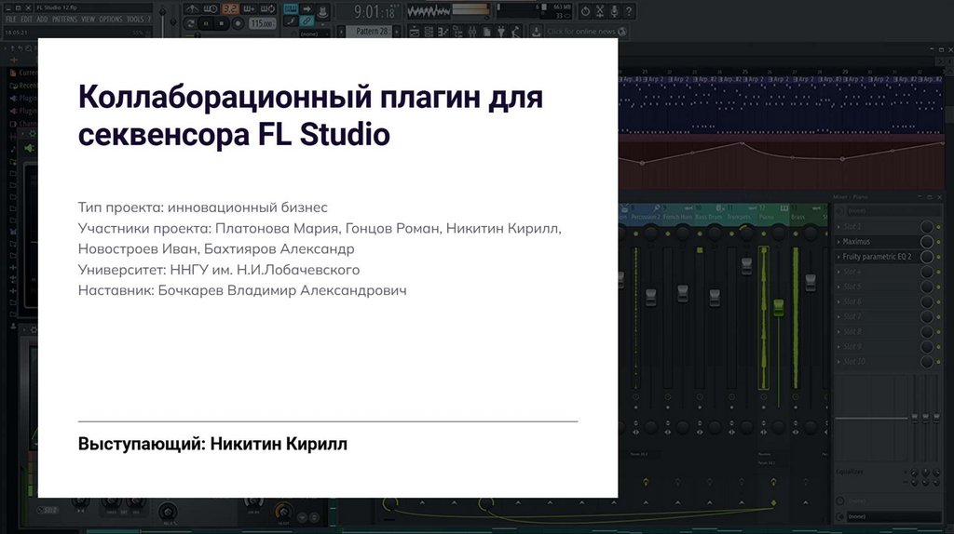
Task: Expand the Slot 4 arrow in mixer
Action: tap(838, 272)
